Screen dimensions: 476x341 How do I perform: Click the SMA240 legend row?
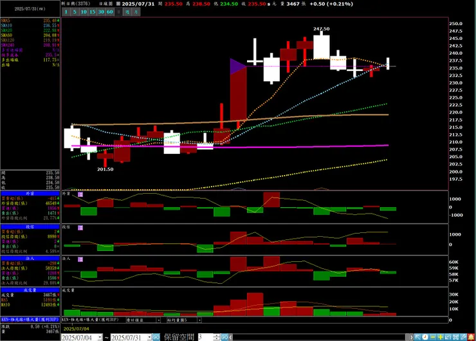(x=30, y=45)
